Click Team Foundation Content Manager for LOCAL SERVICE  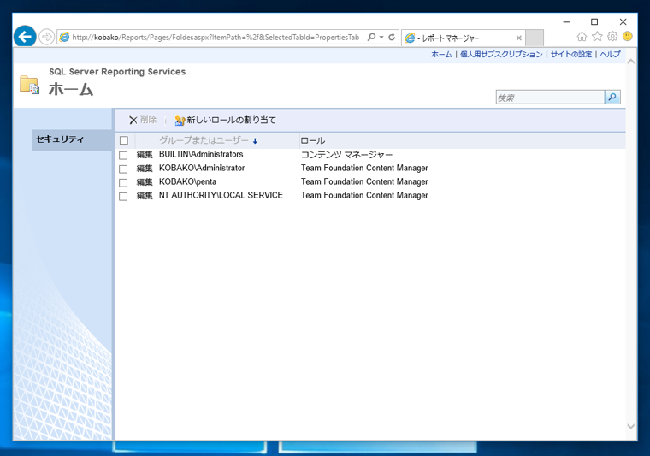364,195
